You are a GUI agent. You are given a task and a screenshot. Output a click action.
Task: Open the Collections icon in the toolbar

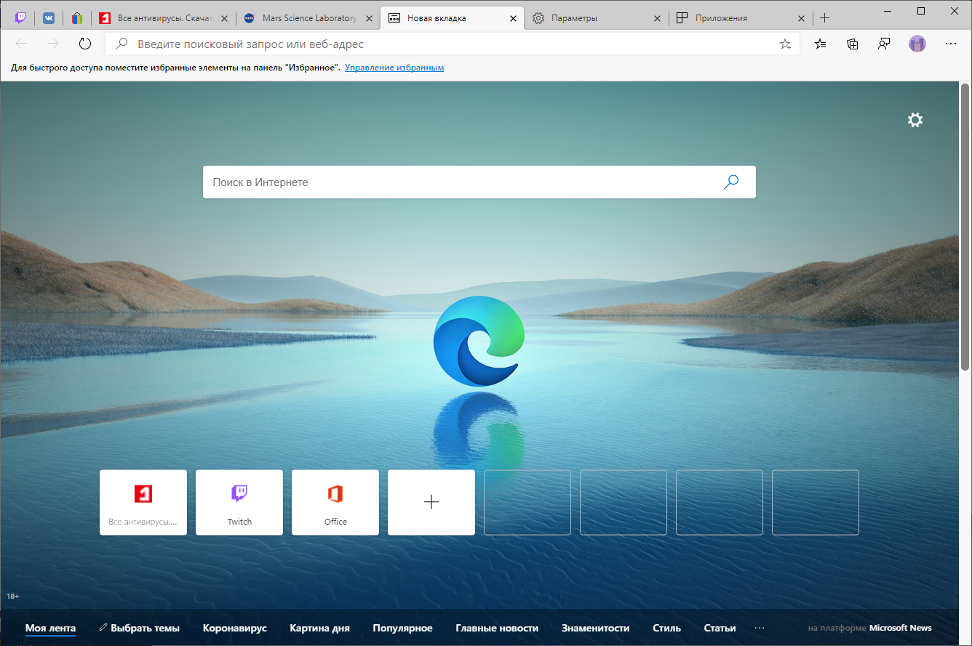pyautogui.click(x=853, y=44)
